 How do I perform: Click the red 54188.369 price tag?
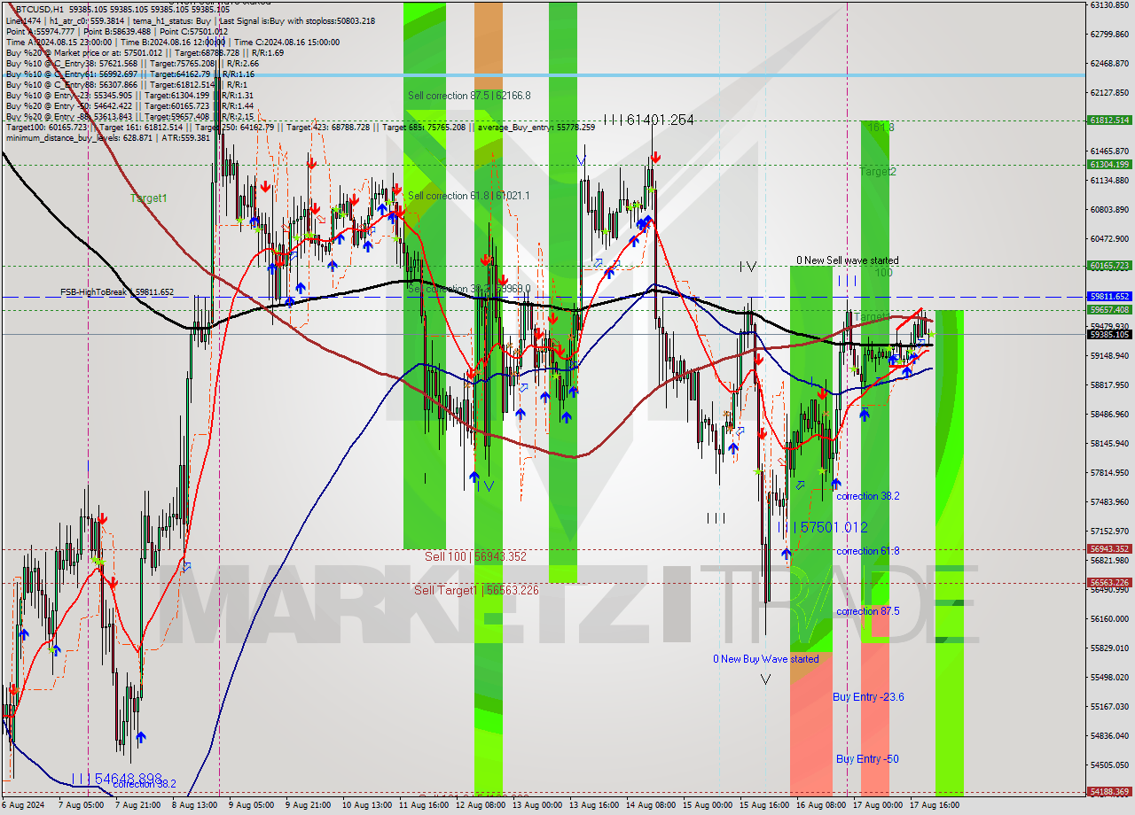tap(1109, 791)
